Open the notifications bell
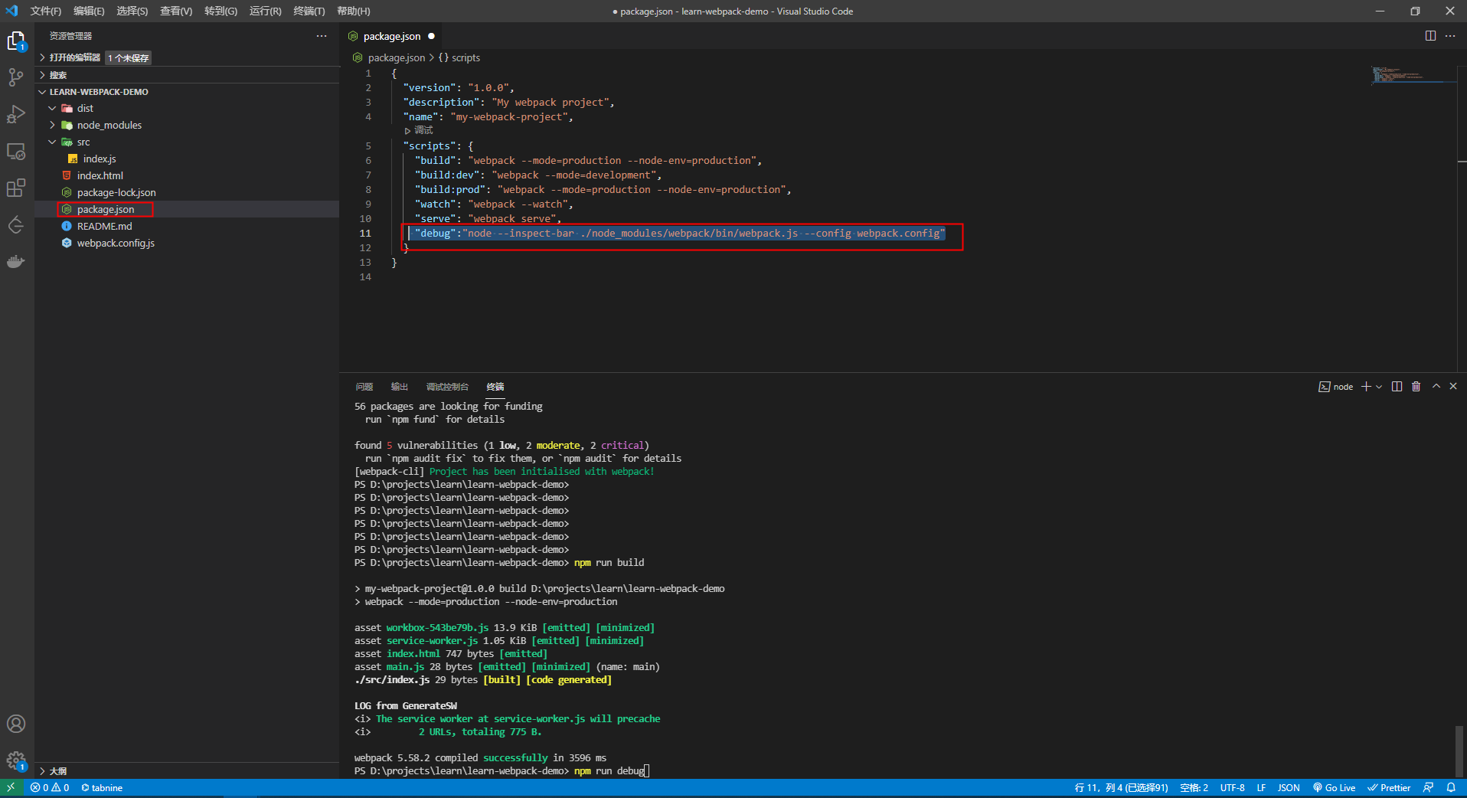 1451,787
